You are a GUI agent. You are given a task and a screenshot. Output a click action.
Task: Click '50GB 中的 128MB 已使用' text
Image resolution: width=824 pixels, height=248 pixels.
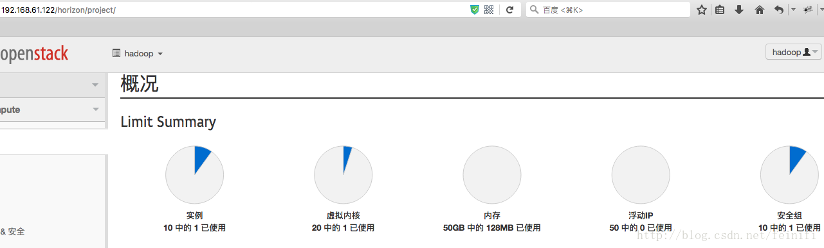click(x=492, y=228)
